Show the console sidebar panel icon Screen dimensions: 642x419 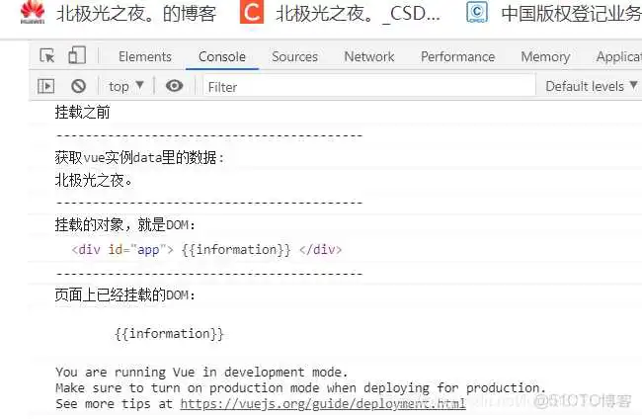pos(45,86)
